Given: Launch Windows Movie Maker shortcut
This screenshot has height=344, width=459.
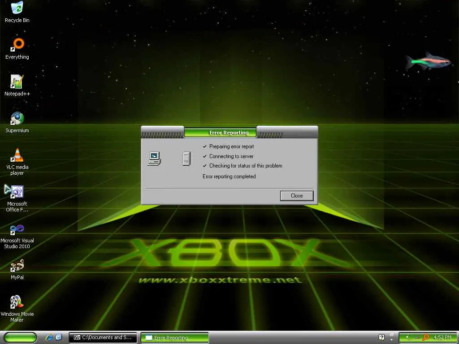Looking at the screenshot, I should pyautogui.click(x=17, y=309).
